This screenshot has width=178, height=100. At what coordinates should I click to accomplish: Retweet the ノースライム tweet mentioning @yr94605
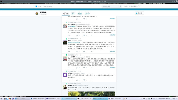point(77,35)
